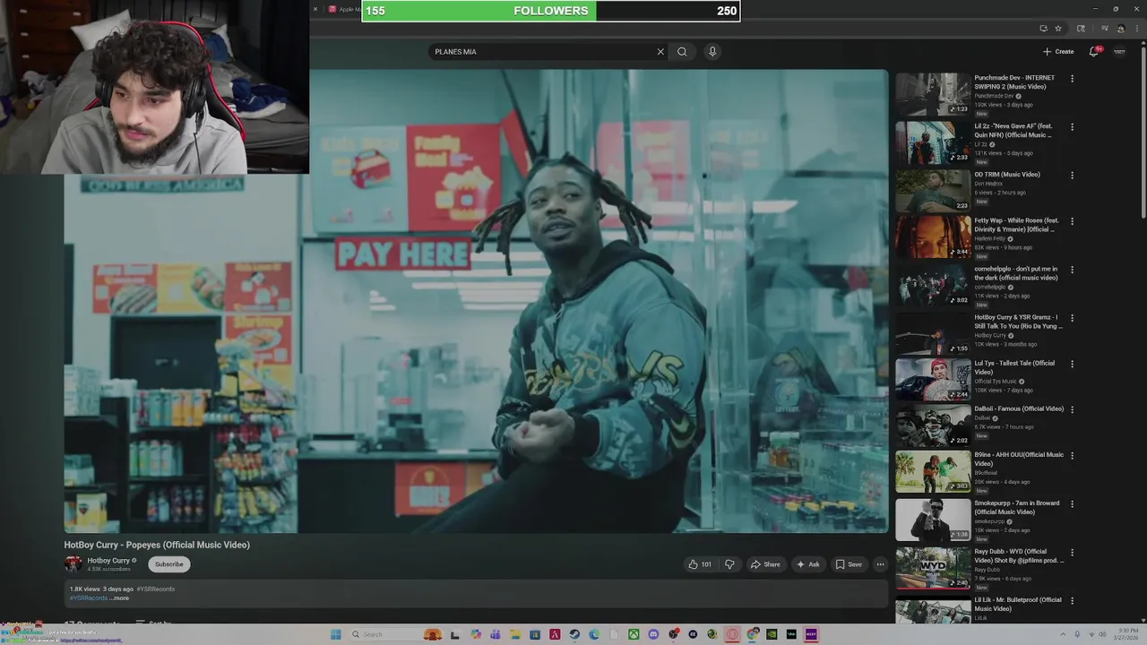Save the video to a playlist
Viewport: 1147px width, 645px height.
point(849,564)
